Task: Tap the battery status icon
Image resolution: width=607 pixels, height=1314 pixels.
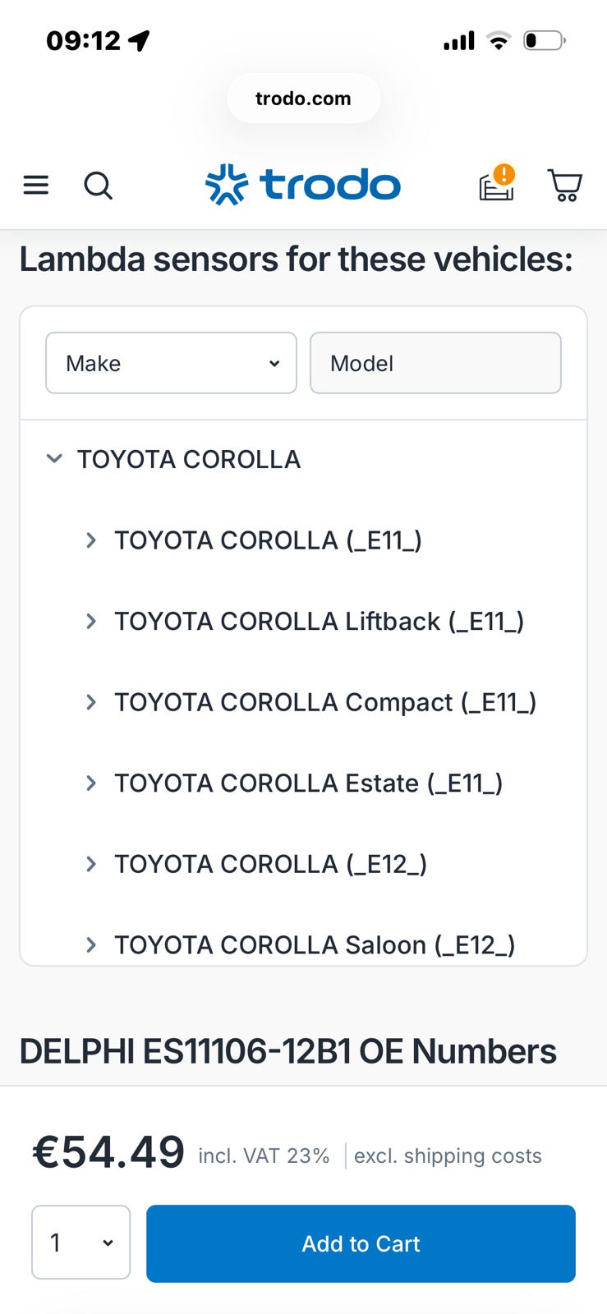Action: pyautogui.click(x=545, y=40)
